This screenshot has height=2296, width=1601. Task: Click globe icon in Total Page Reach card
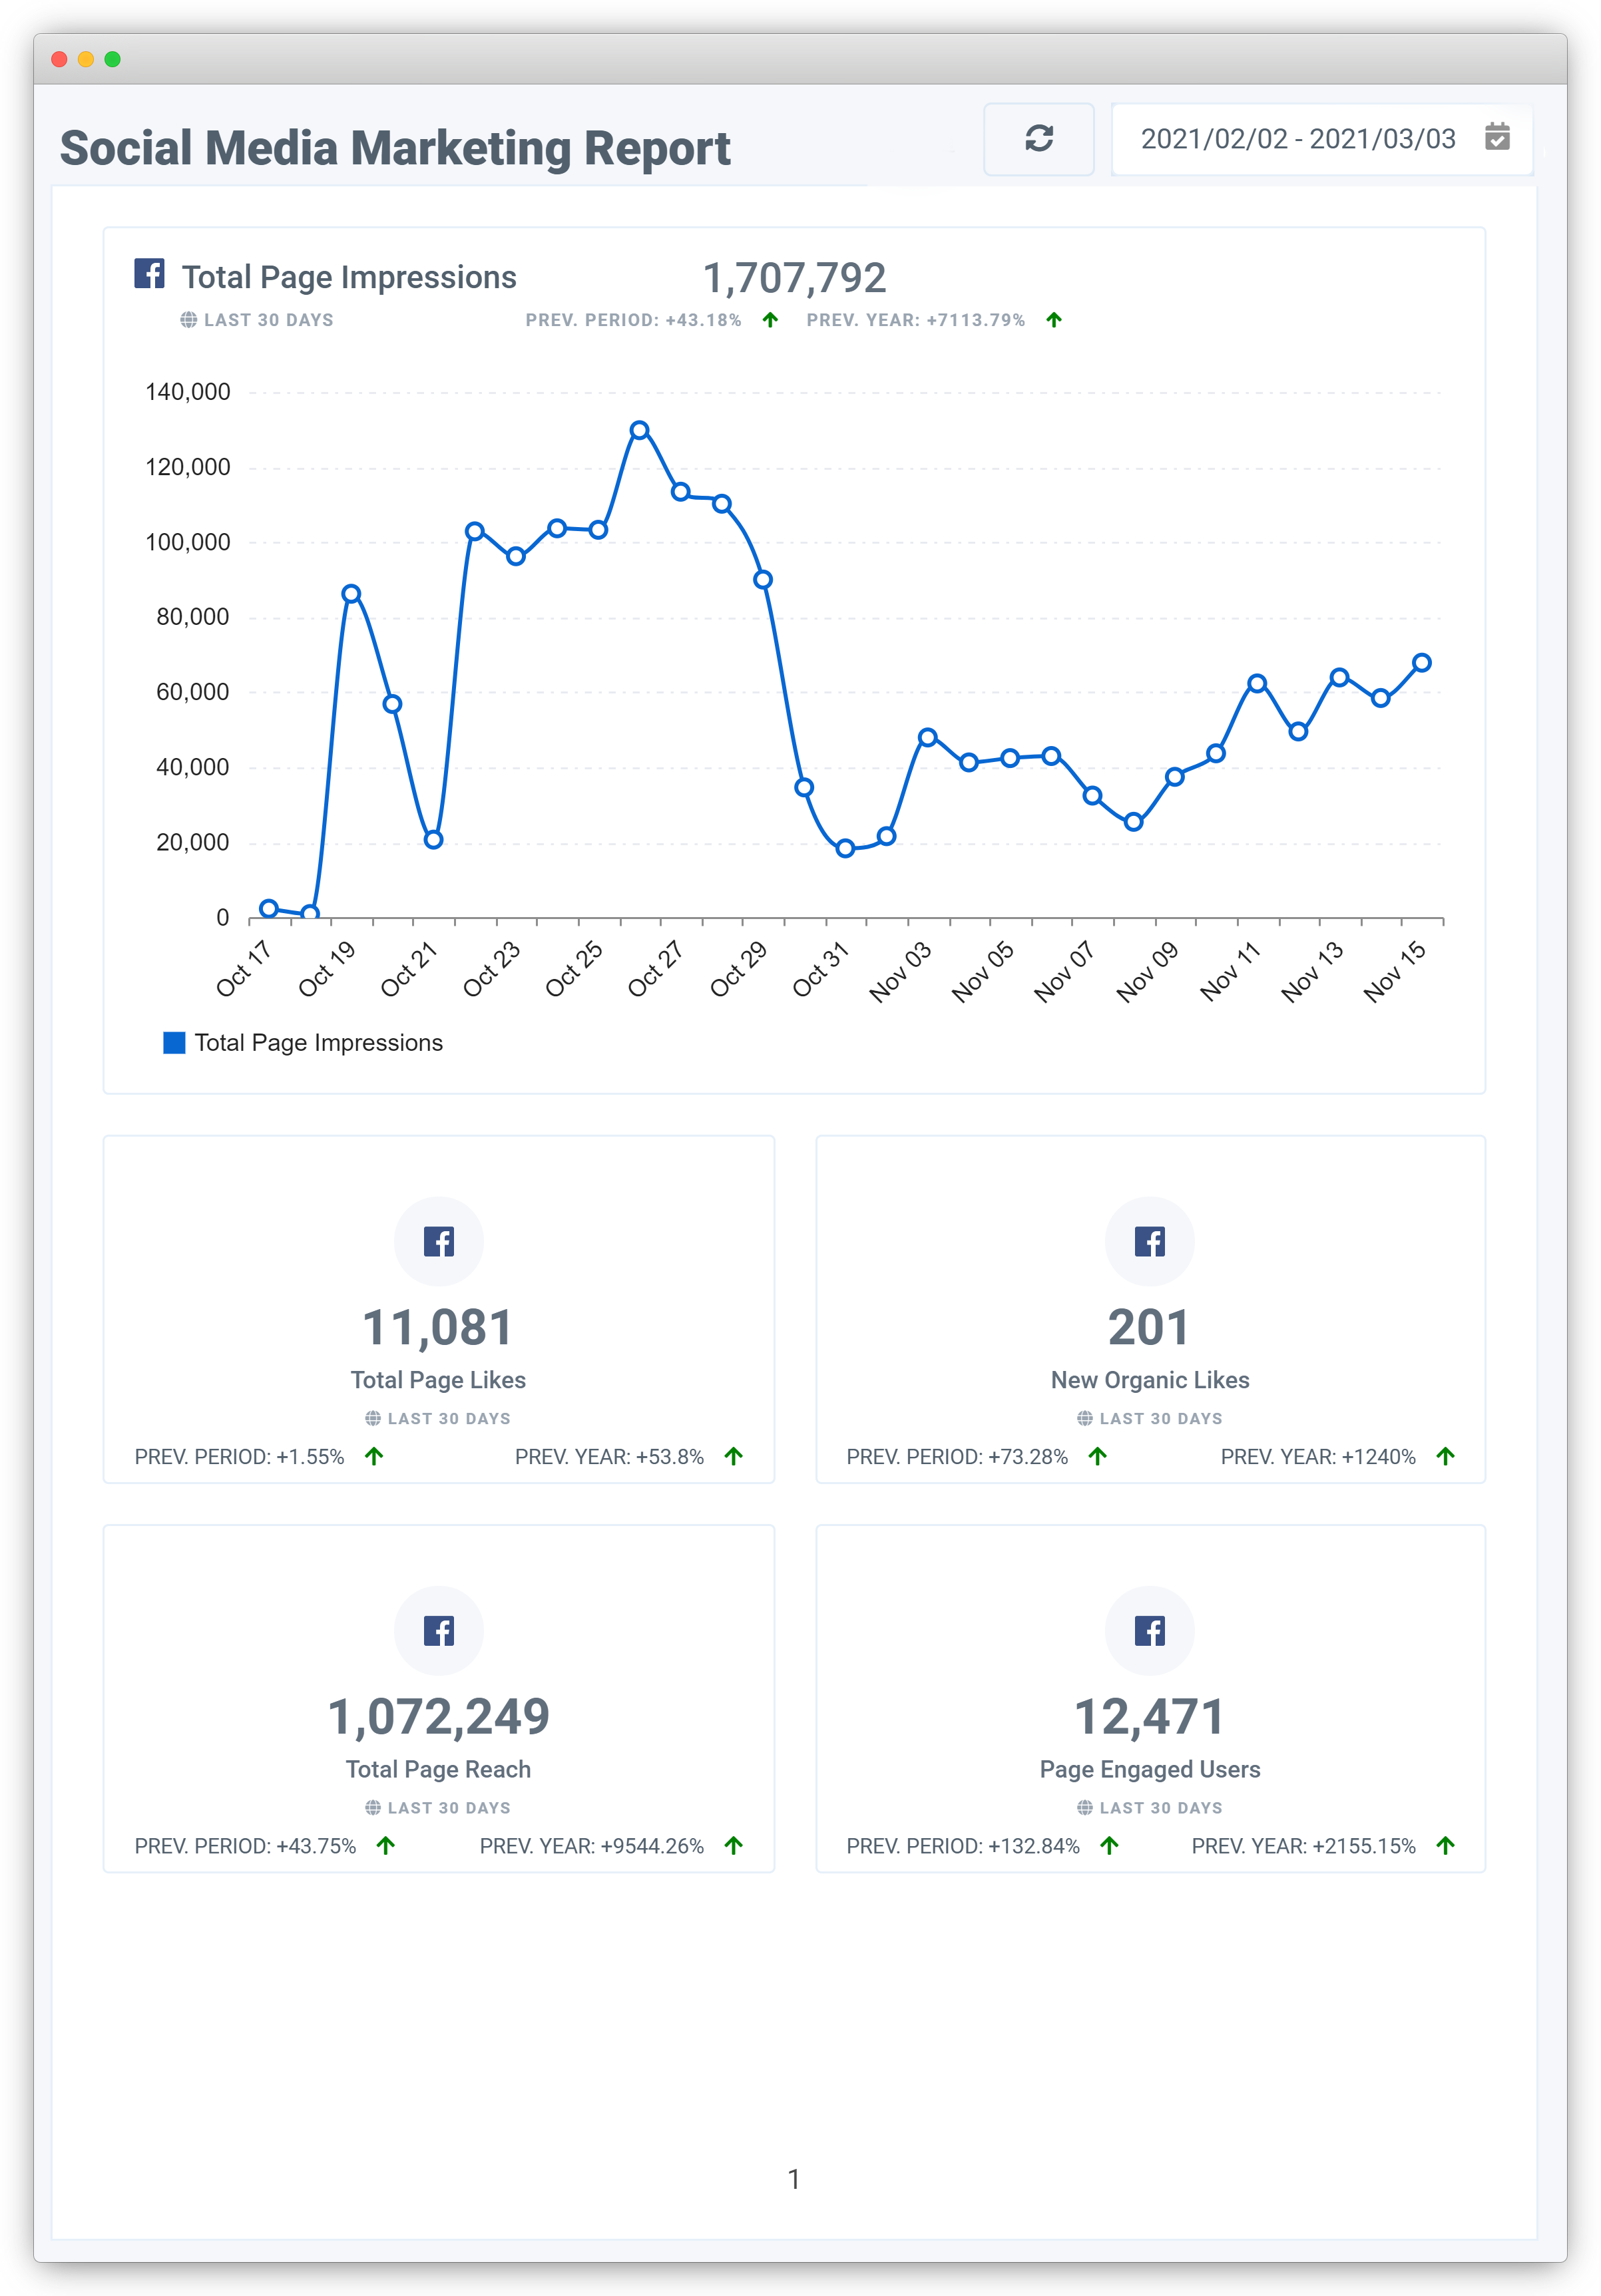pyautogui.click(x=373, y=1807)
